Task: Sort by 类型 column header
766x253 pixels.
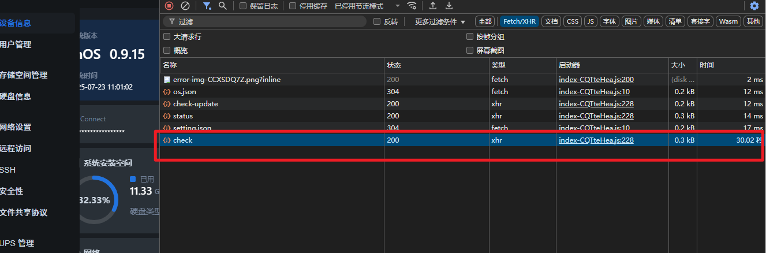Action: coord(522,65)
